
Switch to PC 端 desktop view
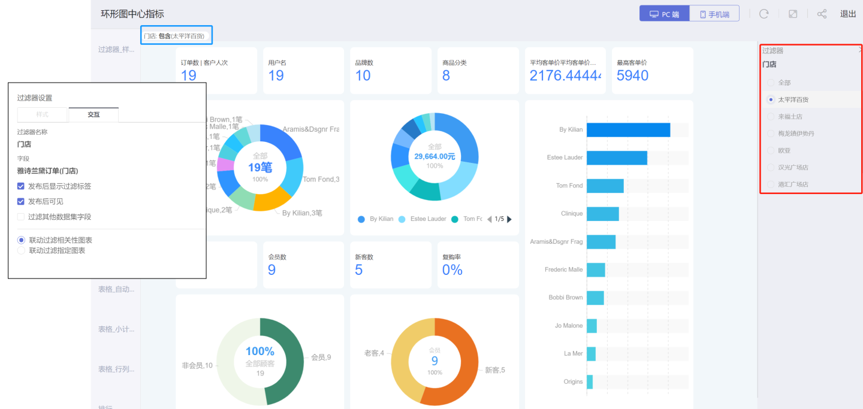pyautogui.click(x=665, y=14)
